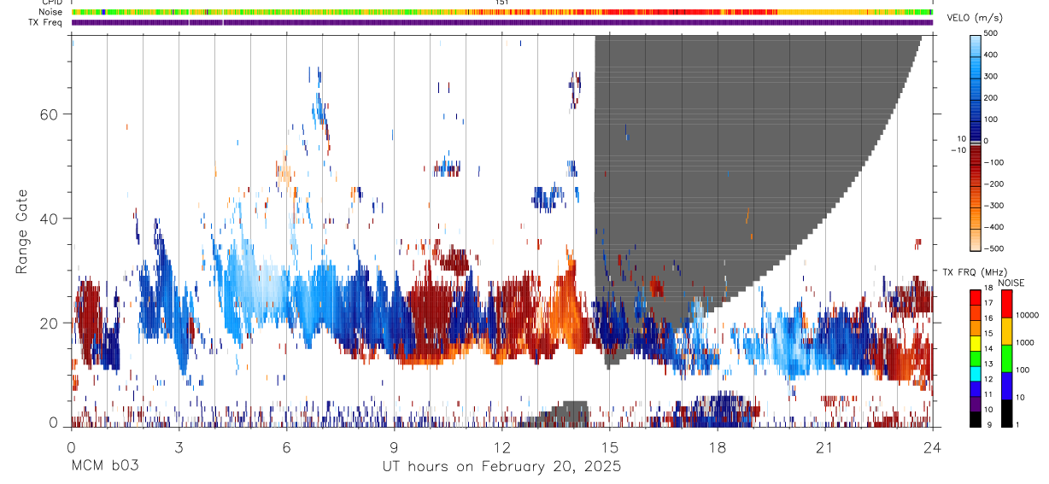This screenshot has height=484, width=1049.
Task: Click the '12' hour tick label on time axis
Action: click(502, 447)
